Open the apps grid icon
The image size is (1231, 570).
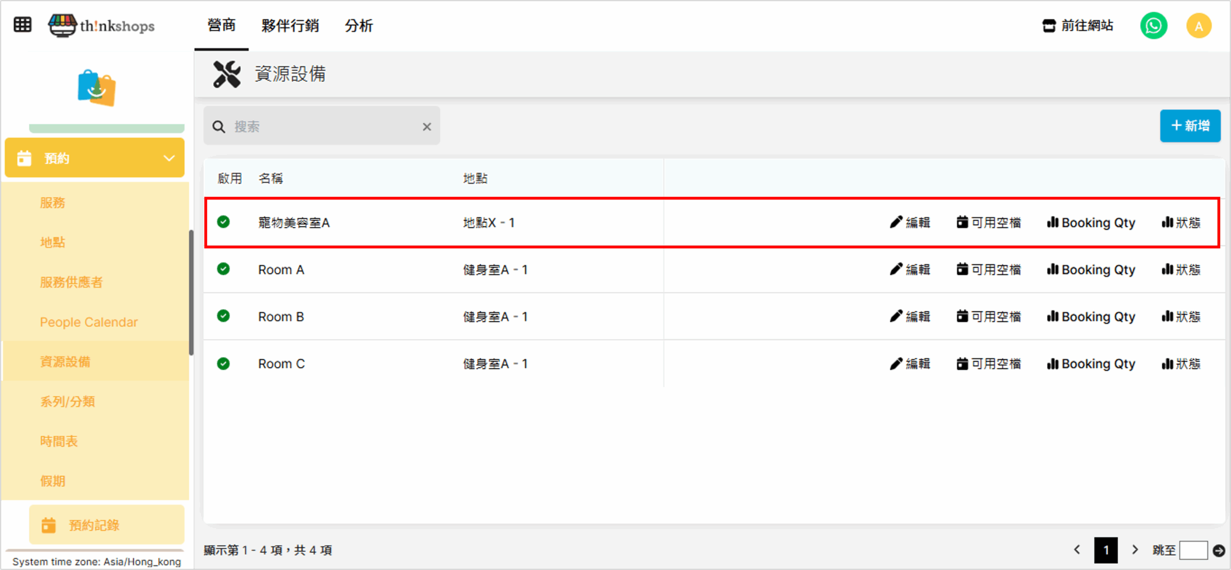[22, 25]
